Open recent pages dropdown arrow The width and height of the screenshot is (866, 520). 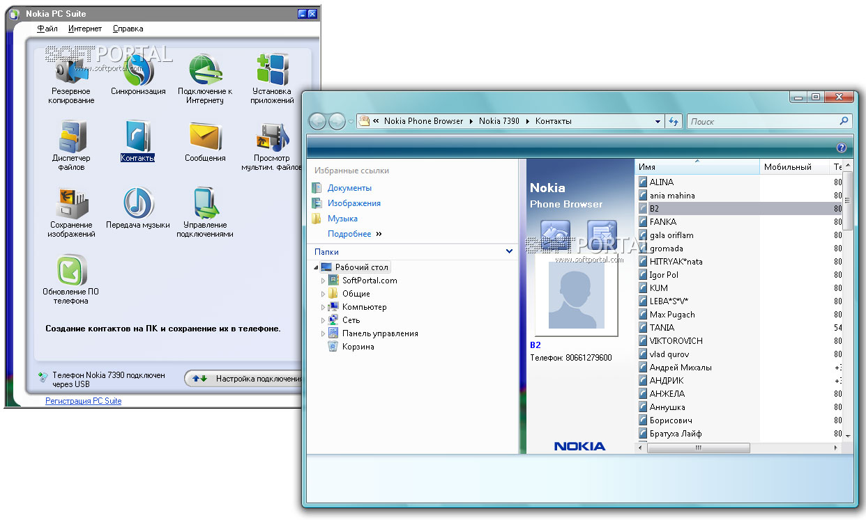[351, 121]
